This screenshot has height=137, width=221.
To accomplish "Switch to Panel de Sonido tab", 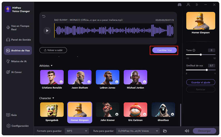I will [x=21, y=40].
